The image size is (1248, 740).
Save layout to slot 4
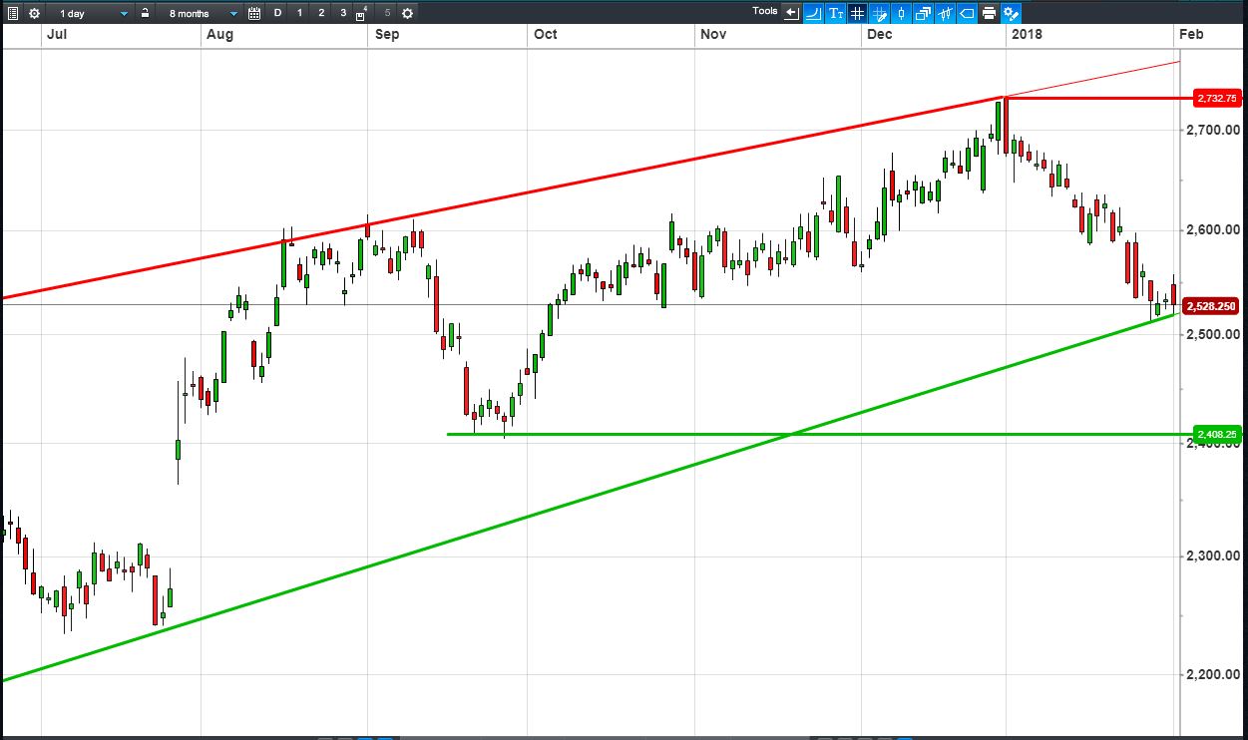[x=362, y=13]
